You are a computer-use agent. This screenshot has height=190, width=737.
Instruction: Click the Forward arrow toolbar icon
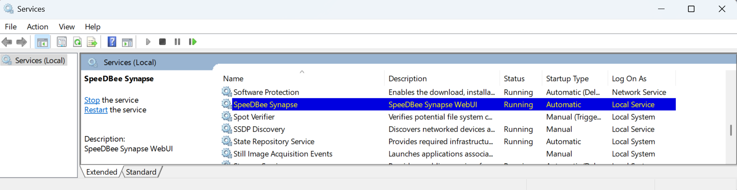coord(22,42)
